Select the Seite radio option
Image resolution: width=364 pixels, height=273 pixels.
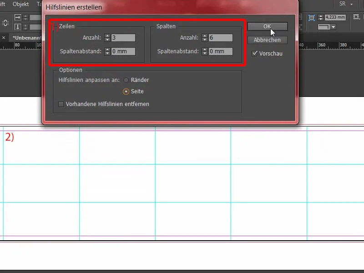click(126, 91)
